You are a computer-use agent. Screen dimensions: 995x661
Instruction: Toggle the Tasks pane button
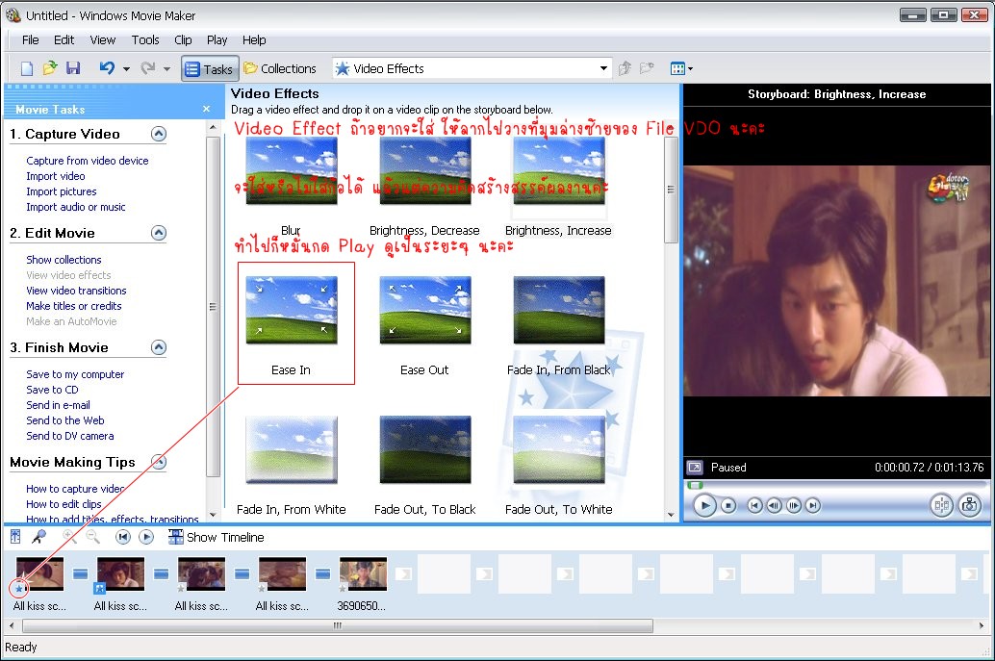click(x=210, y=69)
